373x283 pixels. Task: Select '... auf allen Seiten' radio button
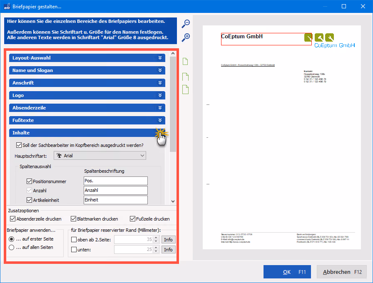[x=11, y=247]
